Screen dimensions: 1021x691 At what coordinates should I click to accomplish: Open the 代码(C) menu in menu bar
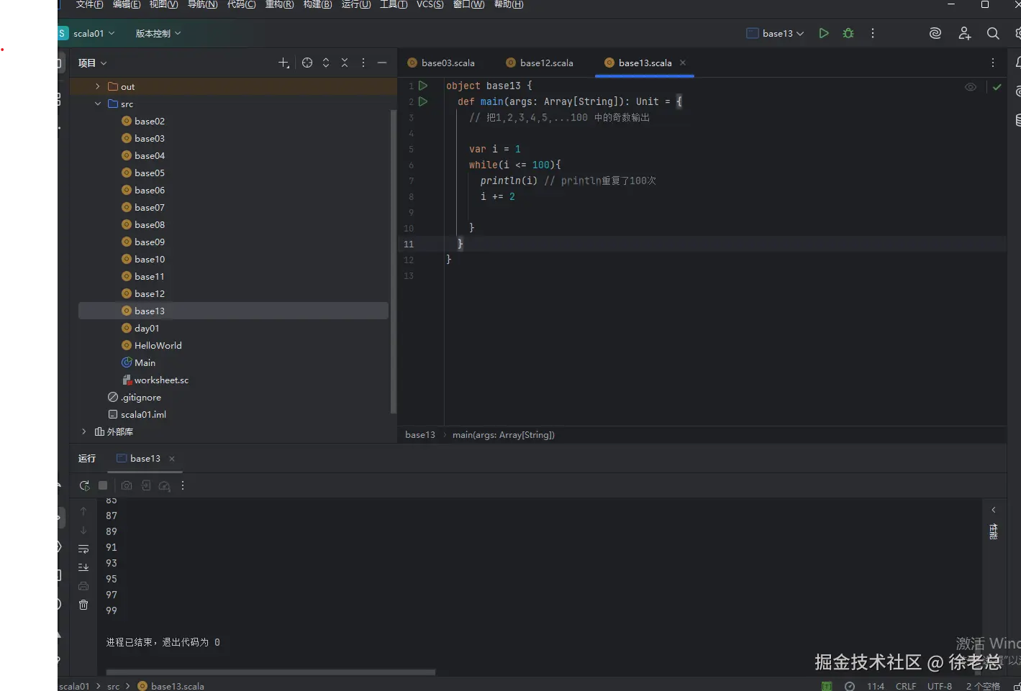pyautogui.click(x=241, y=4)
